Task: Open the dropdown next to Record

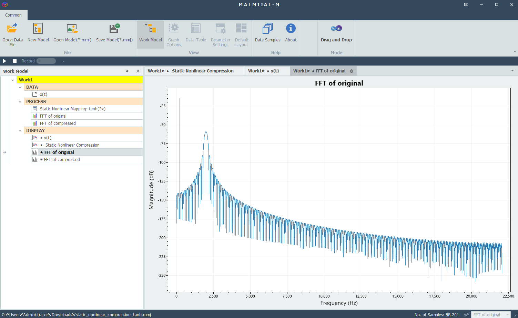Action: point(64,61)
